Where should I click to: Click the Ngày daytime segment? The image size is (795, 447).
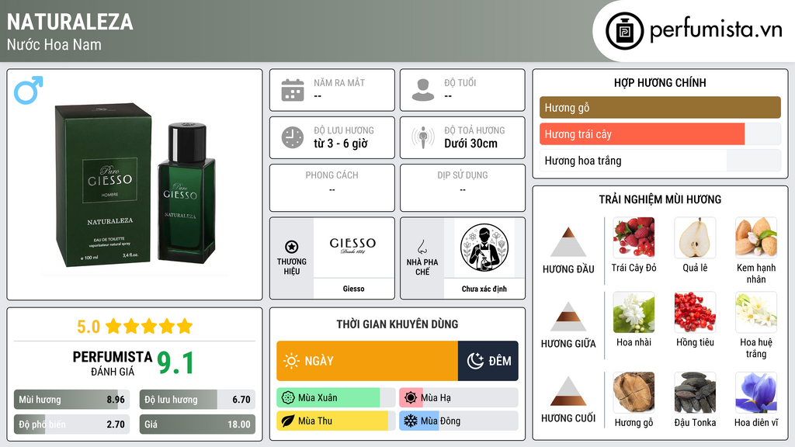[367, 361]
